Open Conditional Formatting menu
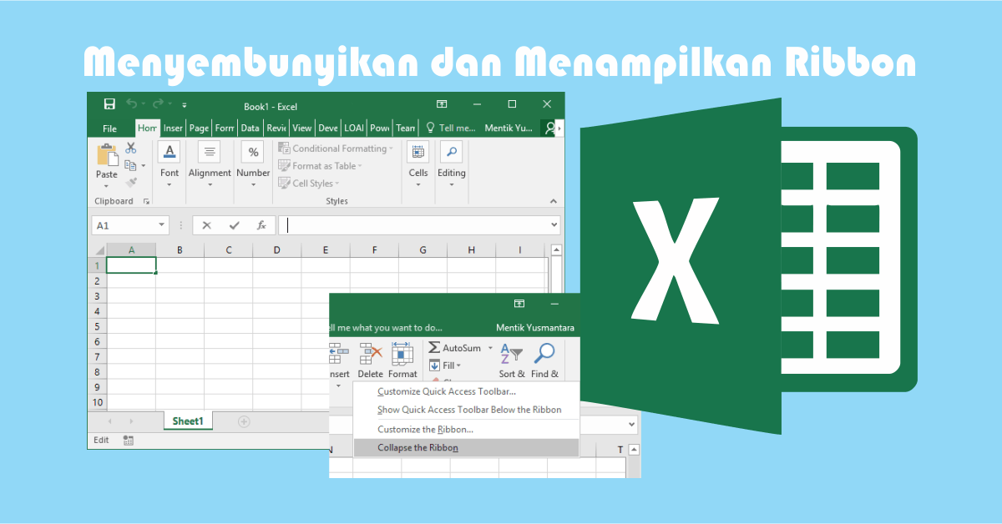Image resolution: width=1002 pixels, height=524 pixels. (x=334, y=149)
